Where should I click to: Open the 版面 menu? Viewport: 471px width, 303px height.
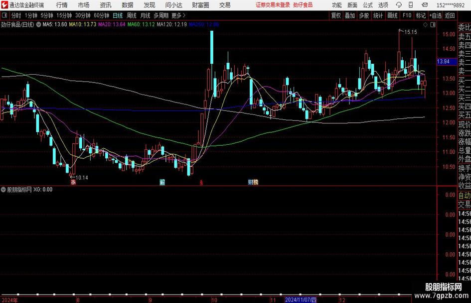click(x=352, y=5)
